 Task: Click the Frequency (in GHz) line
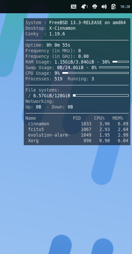point(57,56)
